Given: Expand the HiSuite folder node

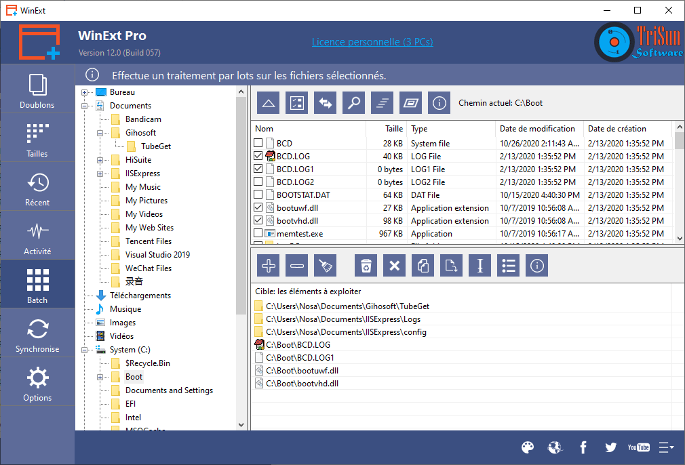Looking at the screenshot, I should coord(100,160).
